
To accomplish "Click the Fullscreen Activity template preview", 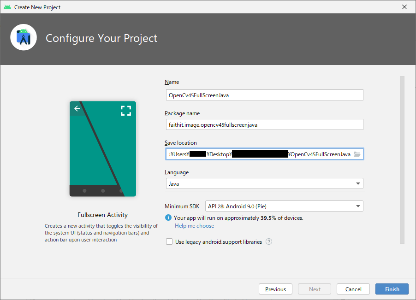I will 103,149.
